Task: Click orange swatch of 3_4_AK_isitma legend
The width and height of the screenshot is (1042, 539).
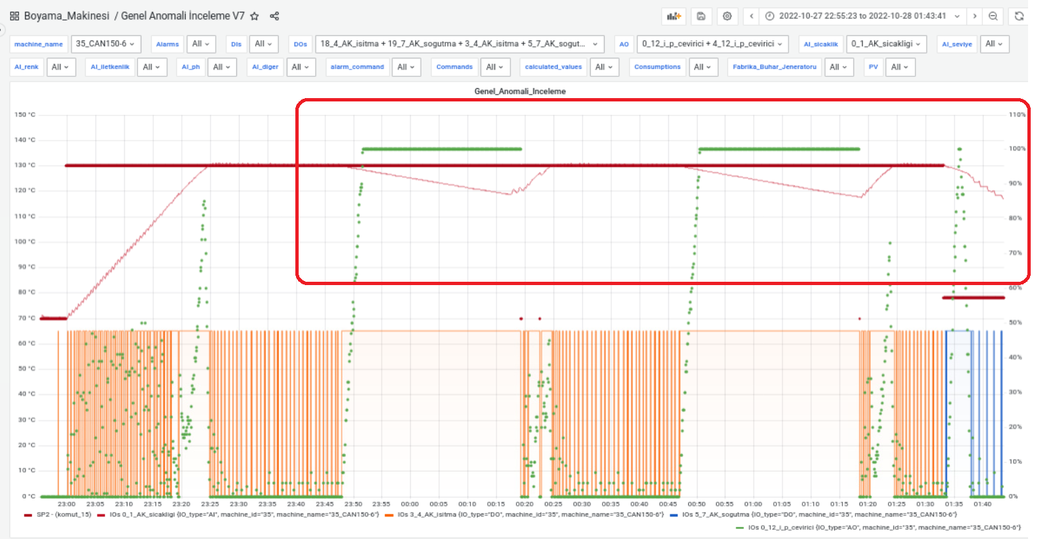Action: (389, 514)
